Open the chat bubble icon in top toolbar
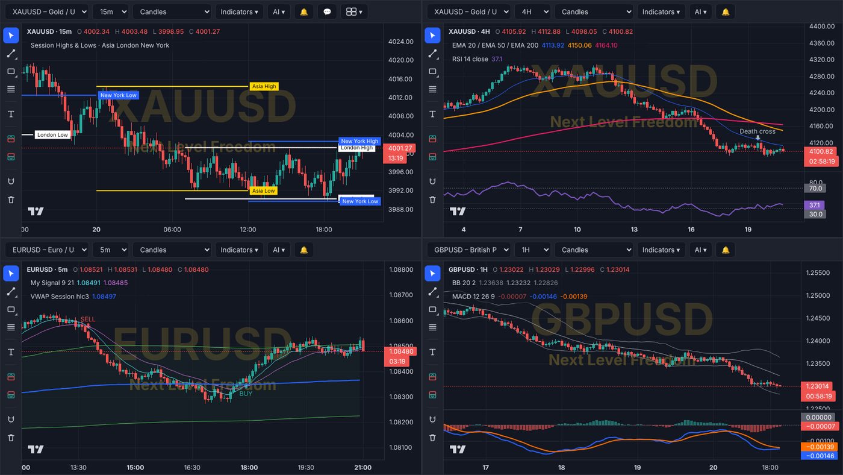The height and width of the screenshot is (475, 843). [327, 11]
